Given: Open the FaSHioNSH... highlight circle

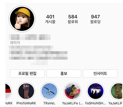Looking at the screenshot, I should coord(96,91).
